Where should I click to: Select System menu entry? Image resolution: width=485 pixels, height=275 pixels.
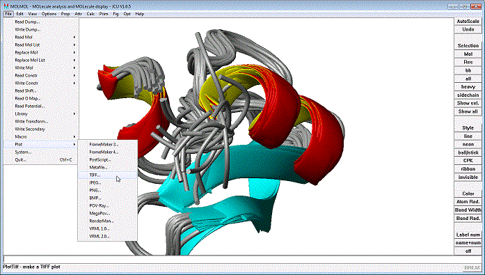(41, 152)
